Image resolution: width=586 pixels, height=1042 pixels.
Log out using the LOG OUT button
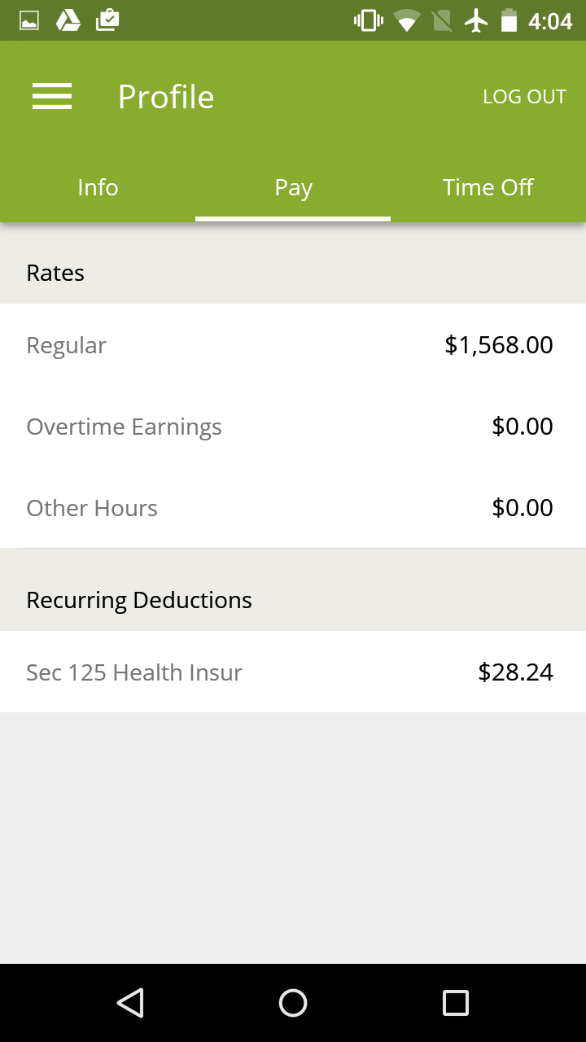tap(524, 97)
